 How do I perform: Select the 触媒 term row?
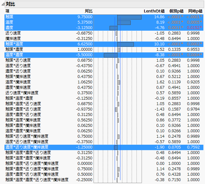pos(10,17)
